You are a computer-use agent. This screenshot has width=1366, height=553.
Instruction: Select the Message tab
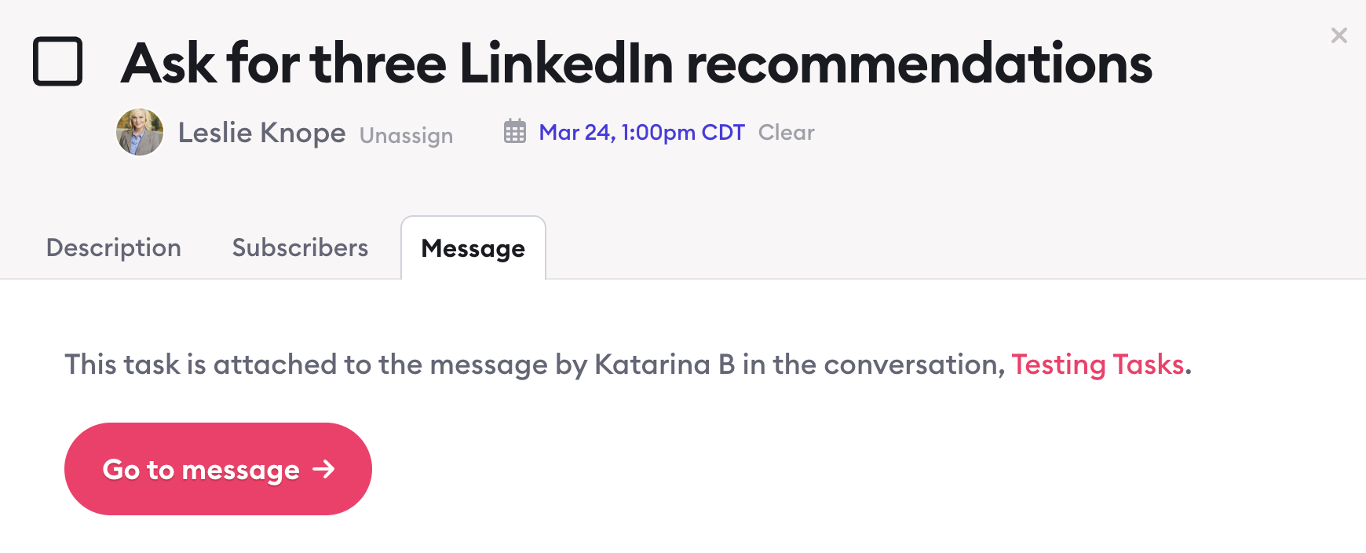473,248
